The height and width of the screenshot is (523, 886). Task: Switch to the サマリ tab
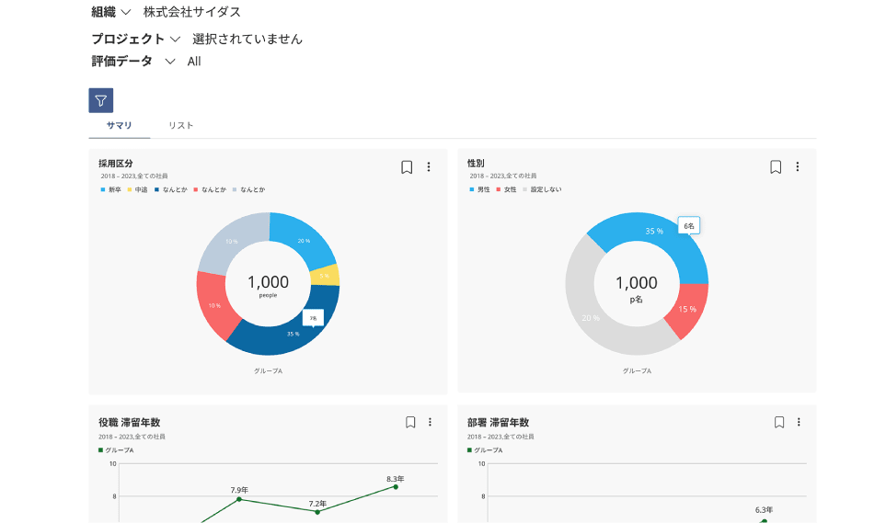(120, 125)
